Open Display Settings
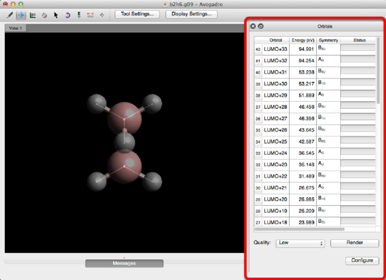This screenshot has width=386, height=280. [192, 14]
